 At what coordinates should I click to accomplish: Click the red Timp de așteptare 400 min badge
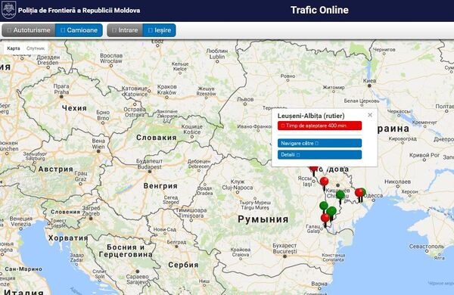[x=319, y=126]
